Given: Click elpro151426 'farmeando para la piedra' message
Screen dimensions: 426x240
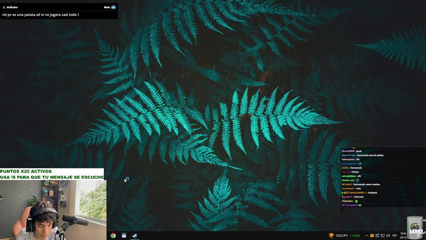Looking at the screenshot, I should tap(362, 155).
